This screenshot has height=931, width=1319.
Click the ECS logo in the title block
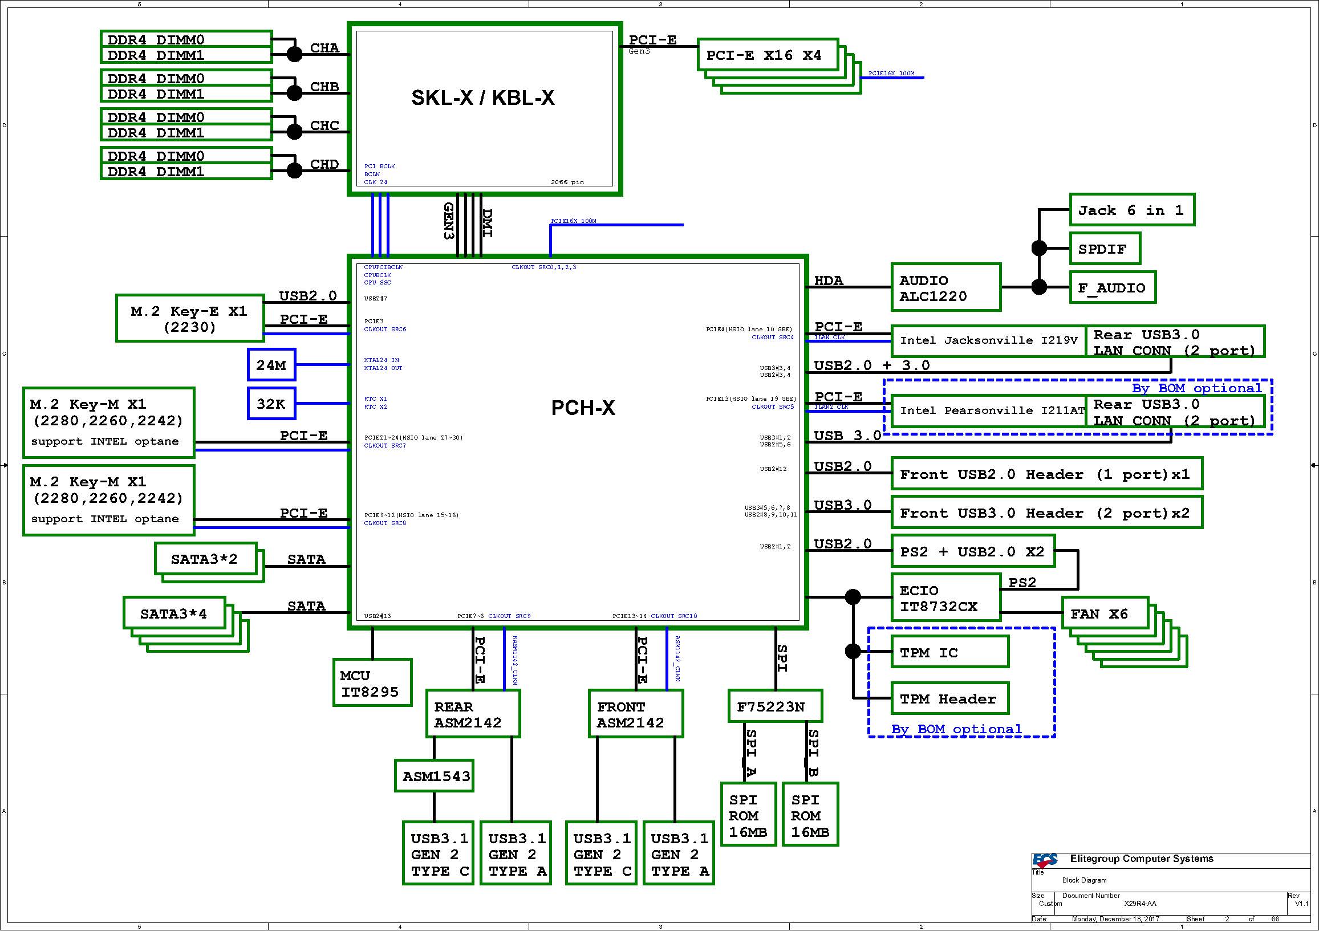pyautogui.click(x=1045, y=860)
